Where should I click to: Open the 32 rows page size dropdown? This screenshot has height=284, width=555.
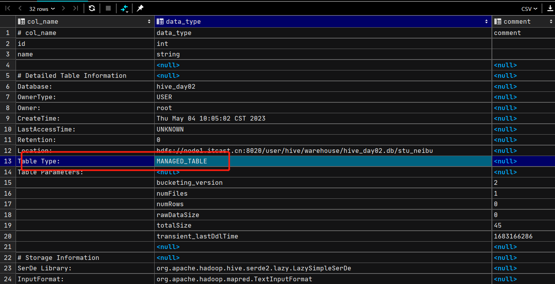tap(42, 9)
